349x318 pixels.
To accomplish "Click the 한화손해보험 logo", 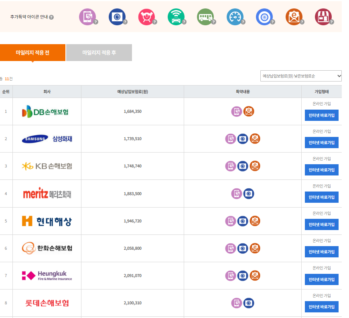I will pyautogui.click(x=47, y=248).
